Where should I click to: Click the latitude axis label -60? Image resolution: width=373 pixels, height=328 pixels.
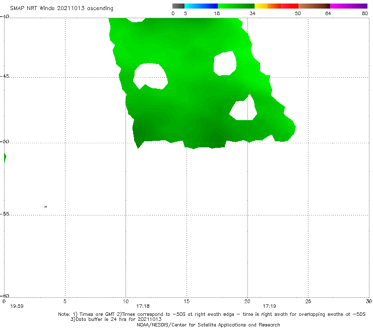click(x=5, y=296)
